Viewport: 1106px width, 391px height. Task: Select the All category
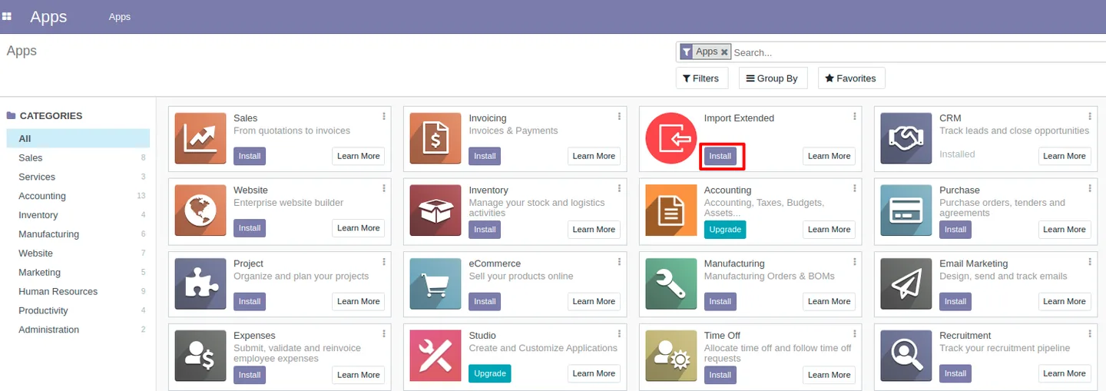click(78, 138)
